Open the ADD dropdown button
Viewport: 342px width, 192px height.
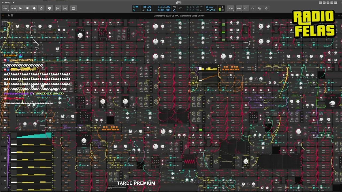[x=230, y=9]
